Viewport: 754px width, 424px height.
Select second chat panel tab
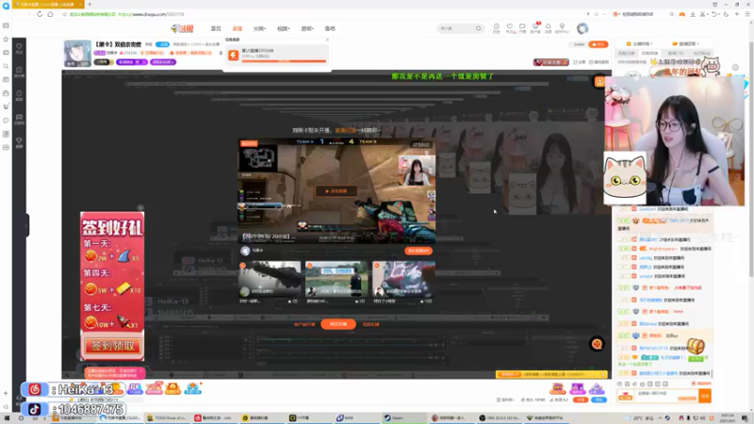coord(650,54)
